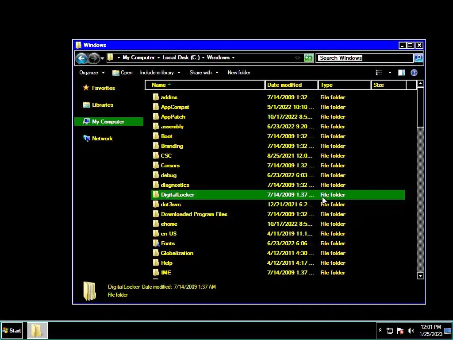
Task: Click the magnifier search button
Action: tap(418, 58)
